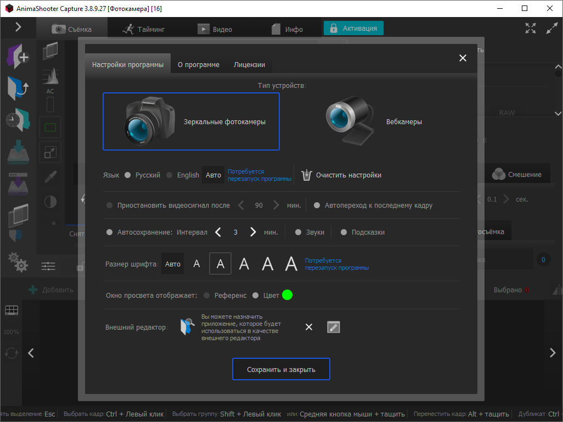Go to previous frames with left arrow
This screenshot has width=563, height=422.
tap(31, 353)
